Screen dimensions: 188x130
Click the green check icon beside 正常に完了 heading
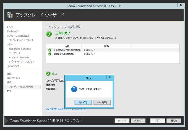[x=49, y=34]
